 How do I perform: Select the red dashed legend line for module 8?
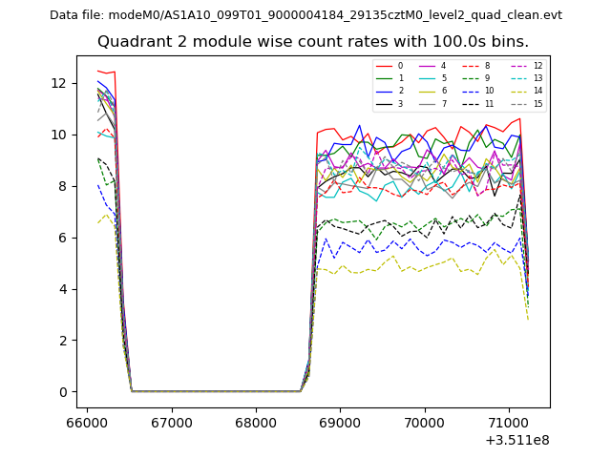[472, 66]
